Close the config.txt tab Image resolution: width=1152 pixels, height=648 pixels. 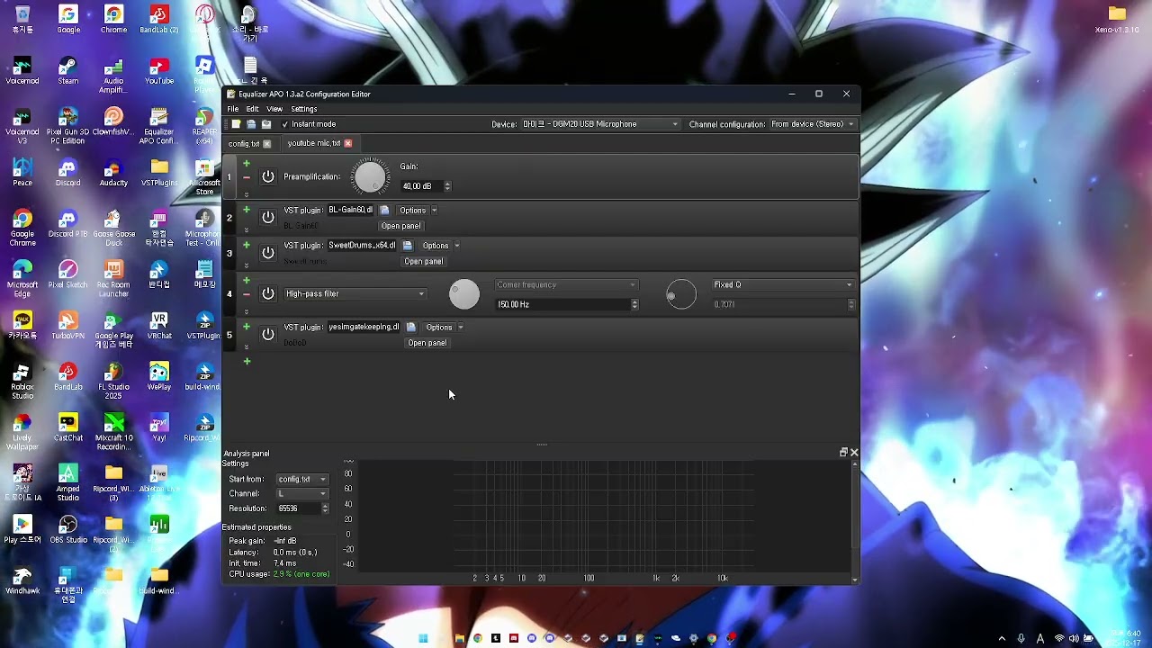[x=266, y=143]
